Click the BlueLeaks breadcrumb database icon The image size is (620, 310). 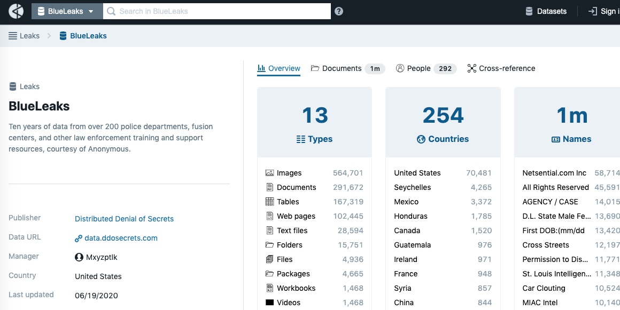point(63,36)
